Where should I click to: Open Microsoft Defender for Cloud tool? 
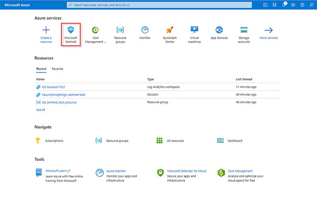point(186,171)
